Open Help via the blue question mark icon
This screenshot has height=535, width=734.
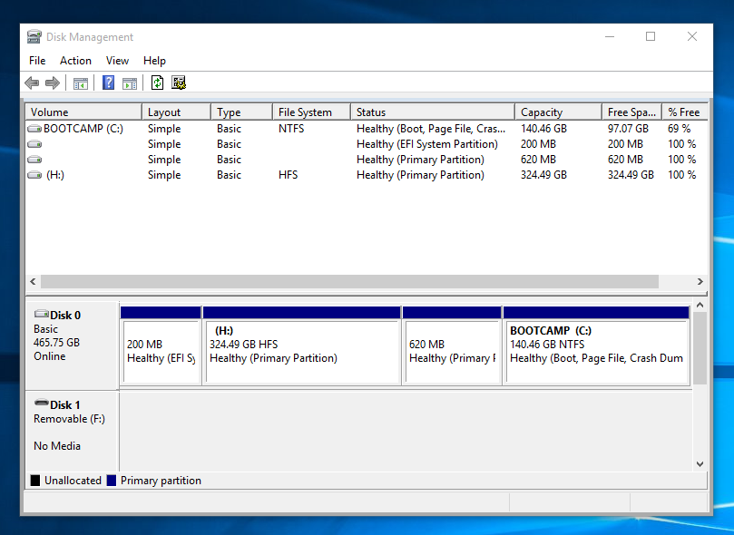coord(108,83)
